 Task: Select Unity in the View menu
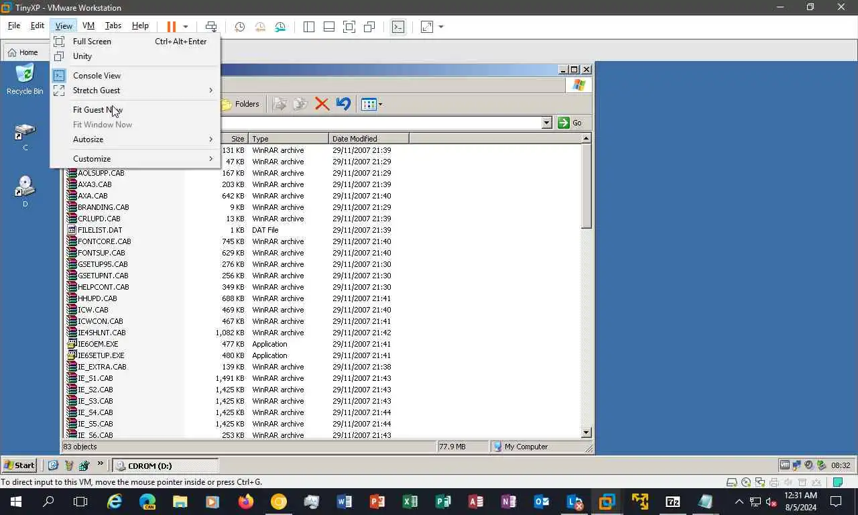[135, 56]
